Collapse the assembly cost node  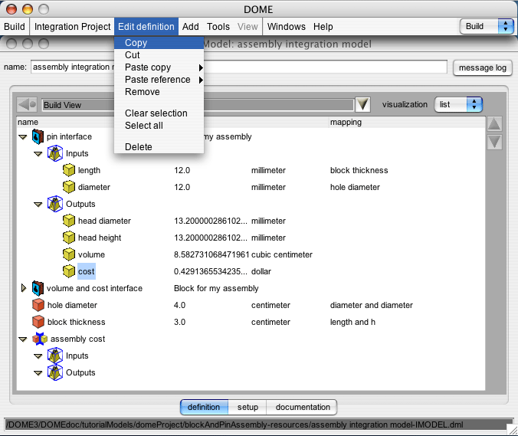(x=23, y=339)
